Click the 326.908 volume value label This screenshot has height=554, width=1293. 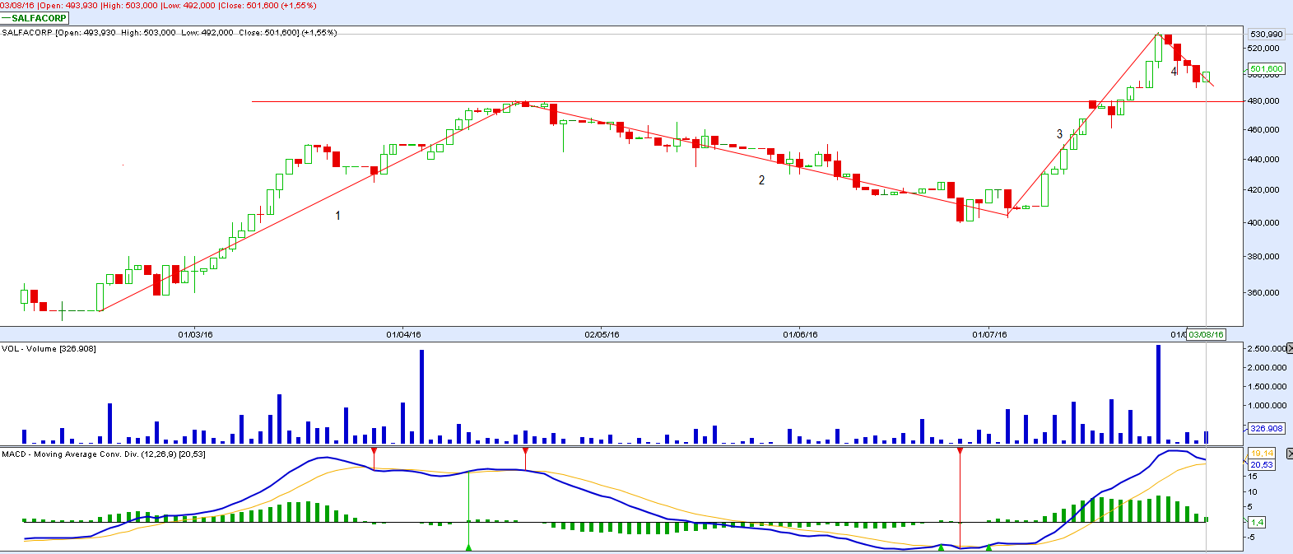click(x=1266, y=428)
